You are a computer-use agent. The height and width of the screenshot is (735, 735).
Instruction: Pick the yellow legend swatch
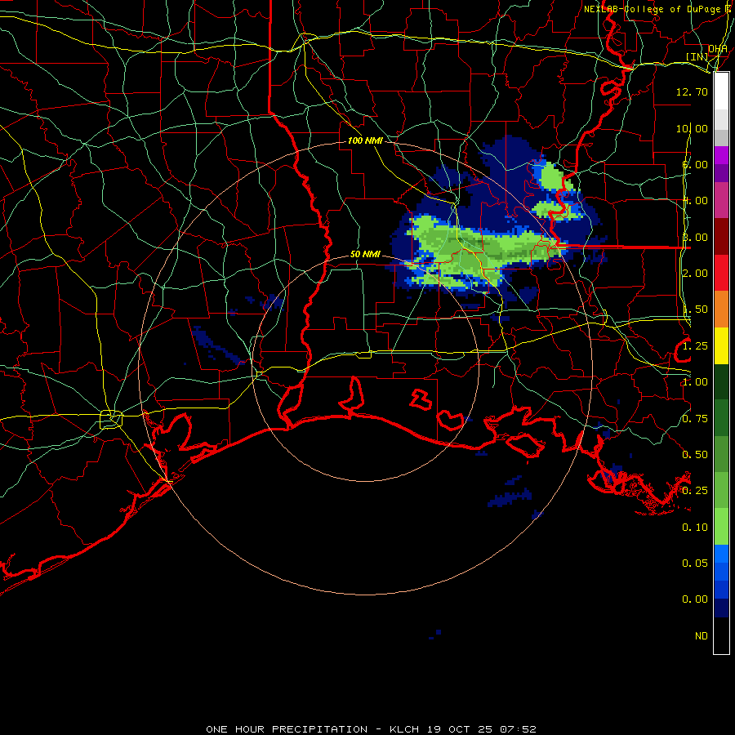tap(721, 345)
